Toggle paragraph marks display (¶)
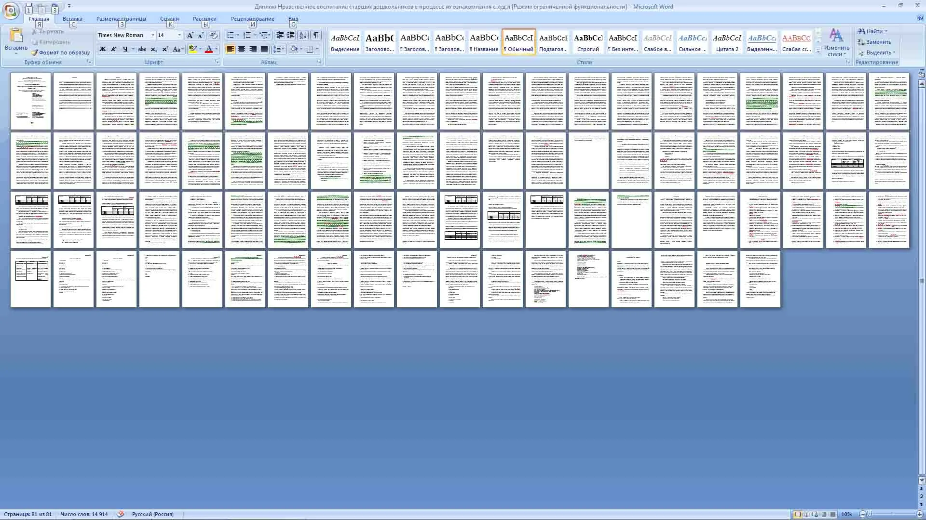 tap(316, 35)
